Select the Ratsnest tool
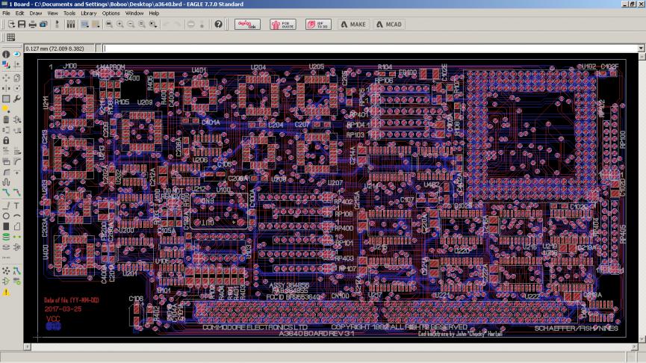646x363 pixels. (6, 270)
